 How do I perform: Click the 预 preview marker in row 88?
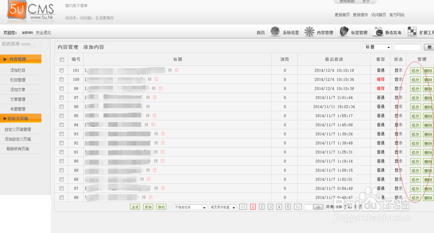coord(142,179)
